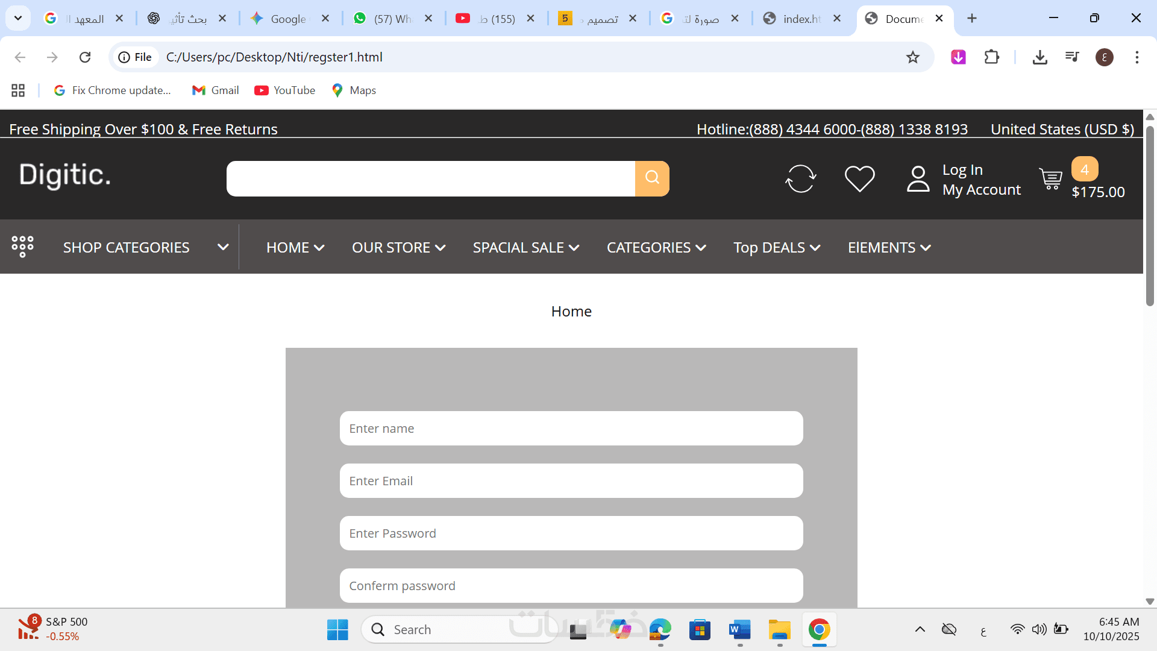Bookmark page with star icon
Viewport: 1157px width, 651px height.
[912, 57]
